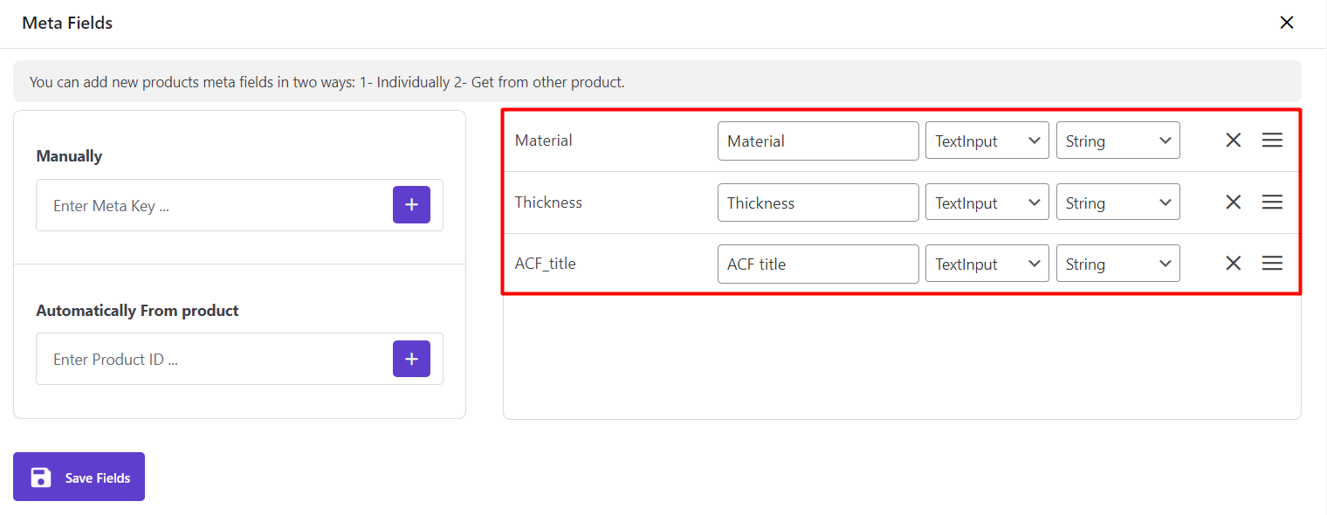Click the ACF_title row reorder handle
This screenshot has width=1327, height=515.
[x=1272, y=264]
